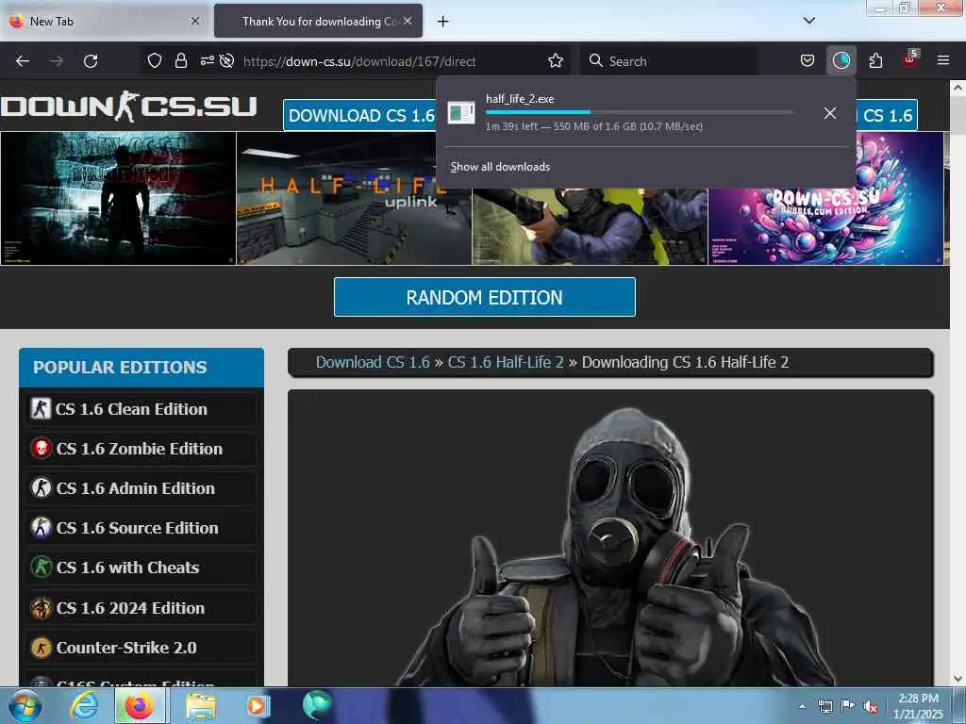Click the Source Edition sidebar icon
966x724 pixels.
(x=41, y=528)
